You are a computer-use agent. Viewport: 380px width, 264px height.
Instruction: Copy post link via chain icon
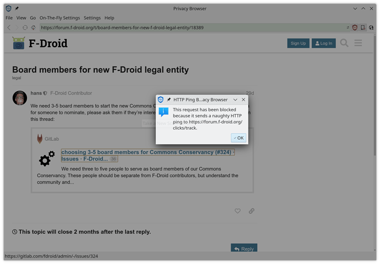pyautogui.click(x=252, y=211)
